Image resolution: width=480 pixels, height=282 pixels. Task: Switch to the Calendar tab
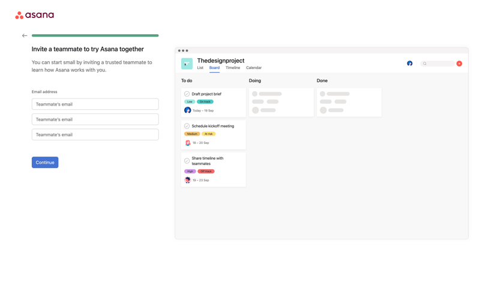(254, 68)
